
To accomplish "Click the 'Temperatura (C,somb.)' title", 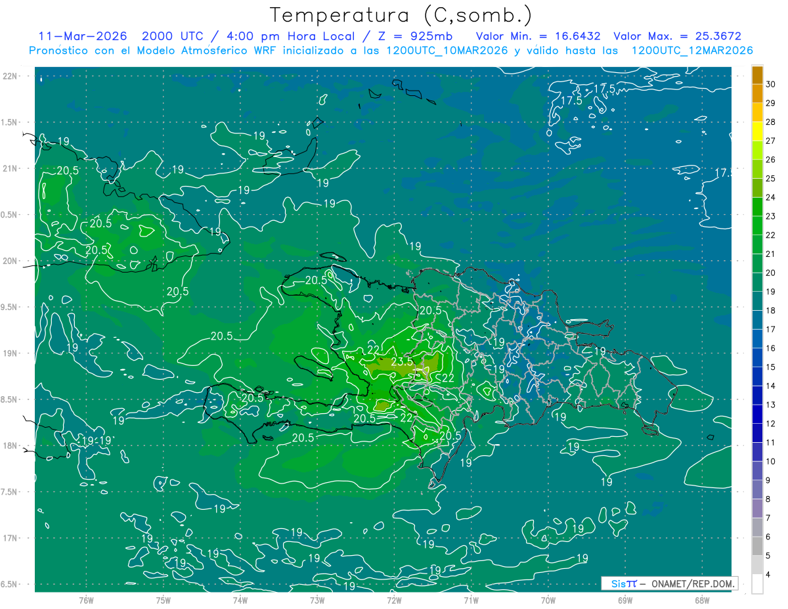I will [401, 15].
